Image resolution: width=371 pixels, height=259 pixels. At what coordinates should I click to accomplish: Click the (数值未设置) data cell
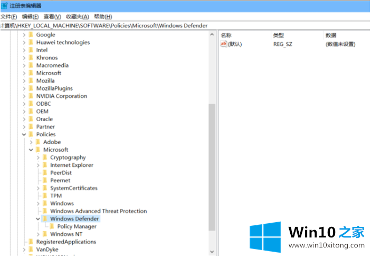[x=340, y=44]
